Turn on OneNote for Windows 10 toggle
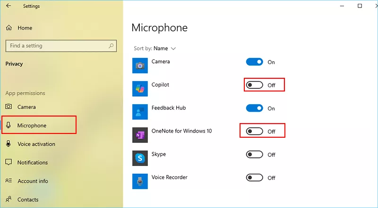This screenshot has height=208, width=378. pyautogui.click(x=254, y=132)
